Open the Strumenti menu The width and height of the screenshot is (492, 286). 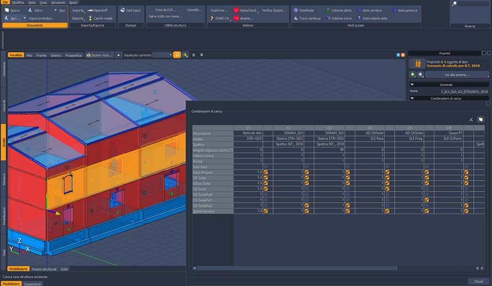point(58,2)
